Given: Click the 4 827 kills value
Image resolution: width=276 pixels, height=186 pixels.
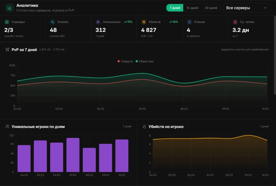Looking at the screenshot, I should pos(149,30).
